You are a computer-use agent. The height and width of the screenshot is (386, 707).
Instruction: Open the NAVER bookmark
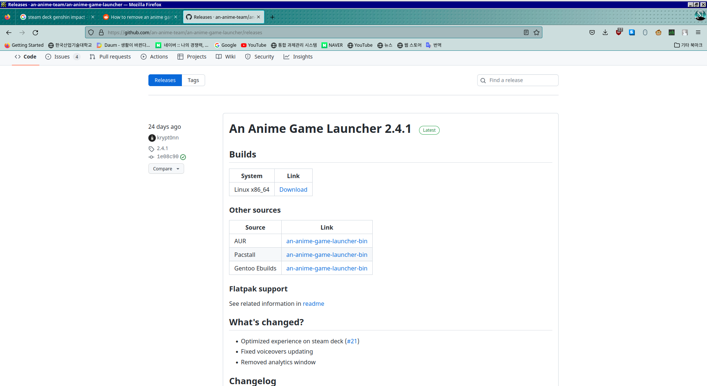[332, 45]
